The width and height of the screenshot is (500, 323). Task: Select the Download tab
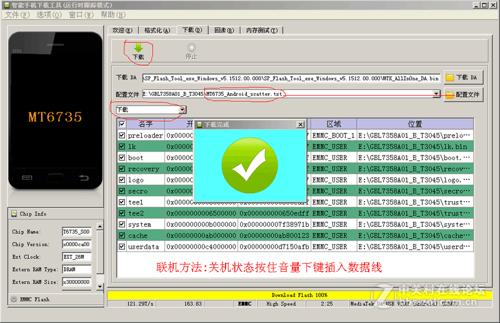coord(192,30)
